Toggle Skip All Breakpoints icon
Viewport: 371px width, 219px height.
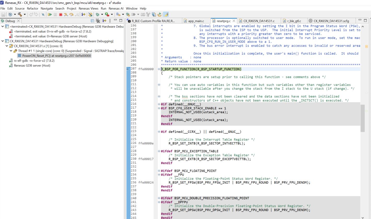click(x=43, y=15)
